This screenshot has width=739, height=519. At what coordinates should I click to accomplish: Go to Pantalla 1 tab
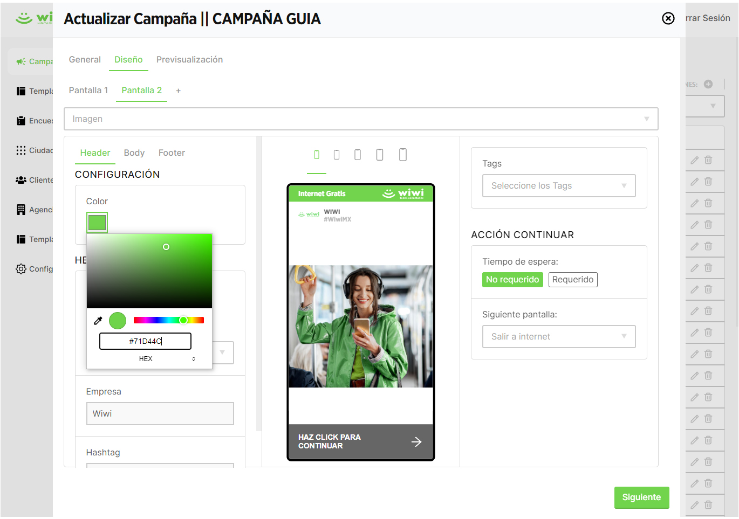[x=88, y=91]
